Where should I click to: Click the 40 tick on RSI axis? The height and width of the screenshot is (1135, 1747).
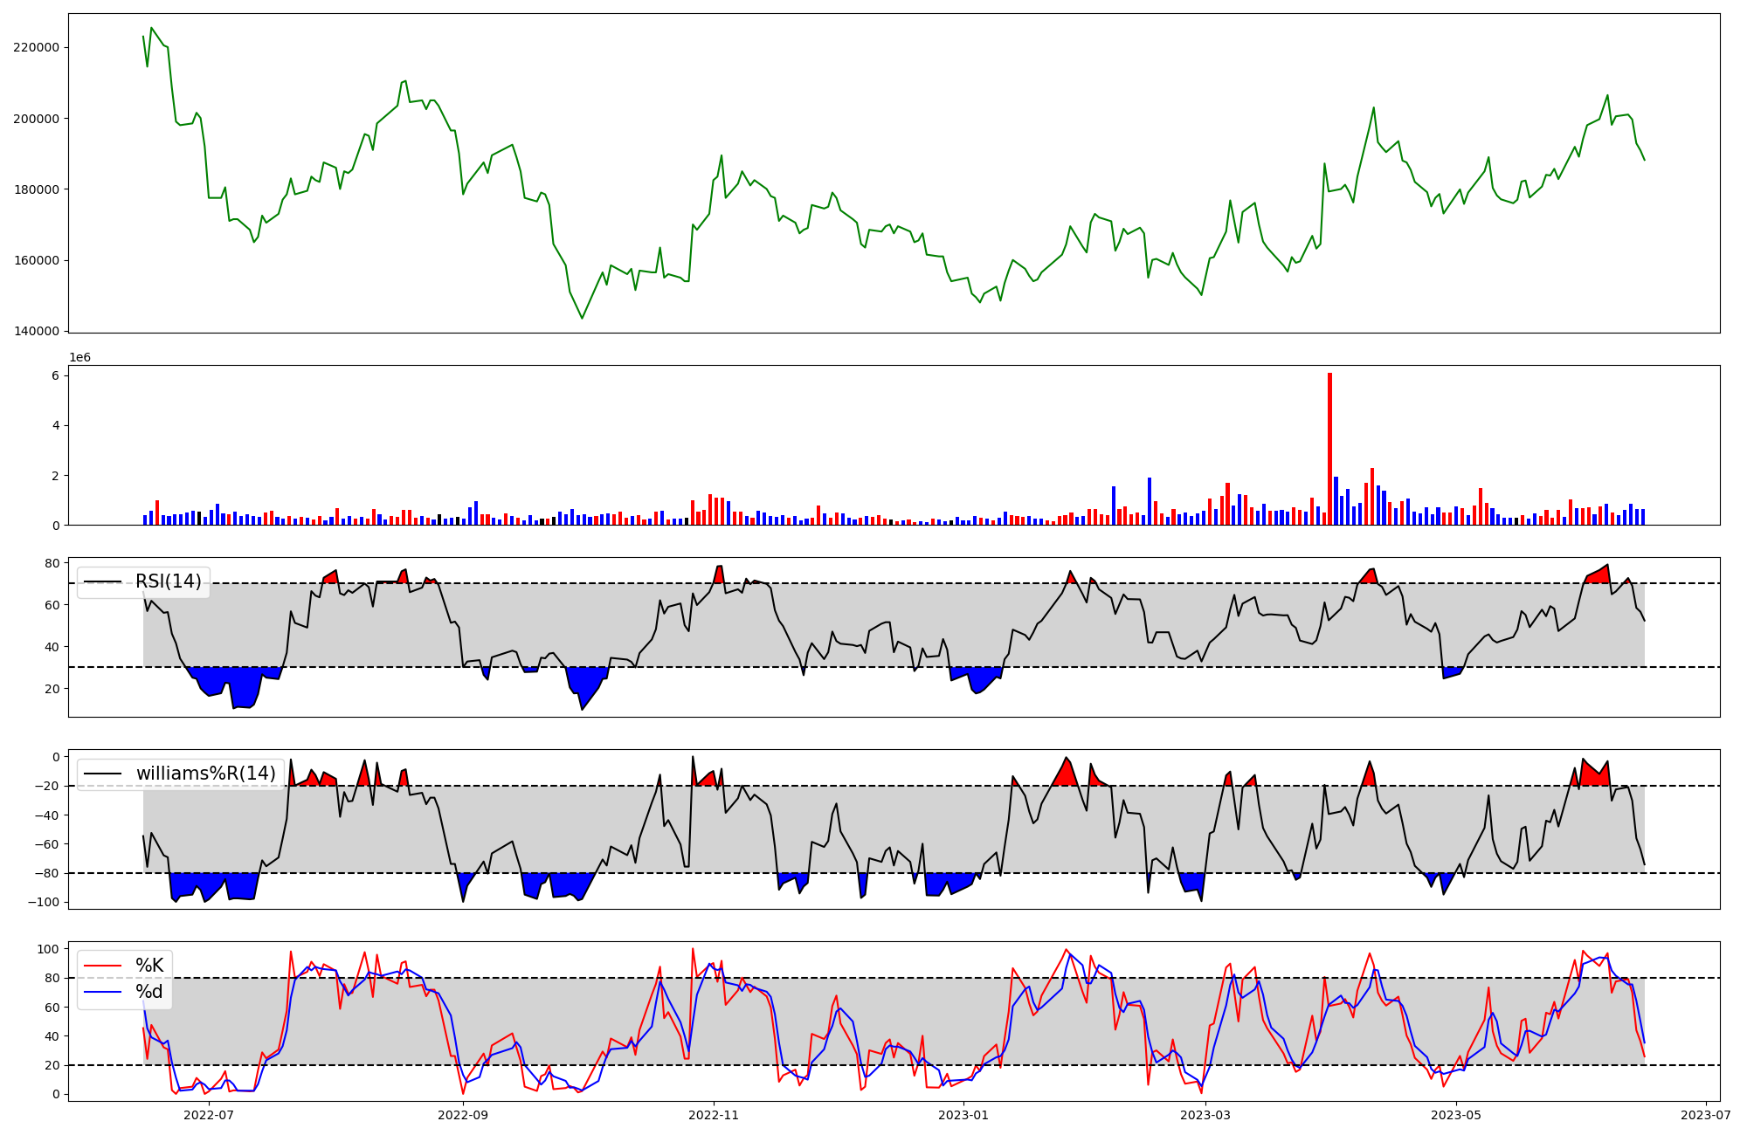click(x=52, y=647)
